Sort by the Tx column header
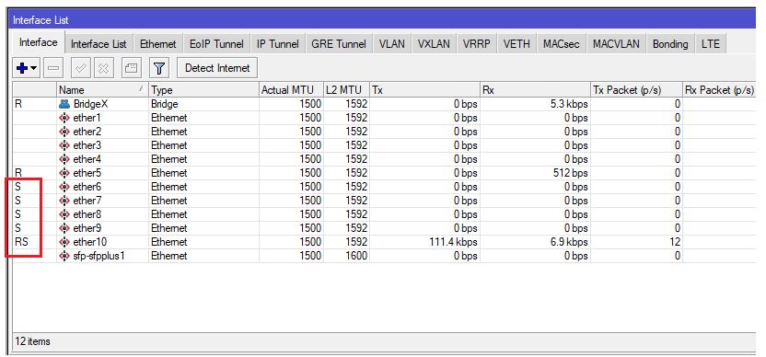 [x=424, y=90]
